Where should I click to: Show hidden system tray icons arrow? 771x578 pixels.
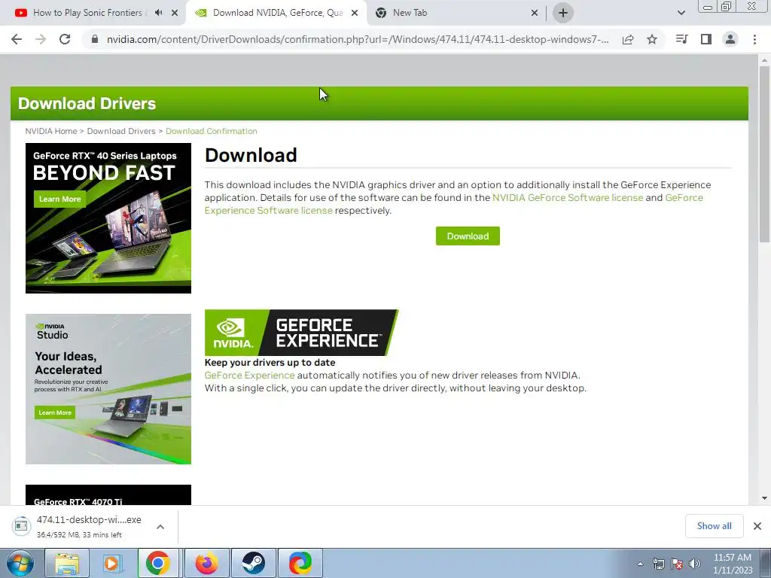[640, 564]
